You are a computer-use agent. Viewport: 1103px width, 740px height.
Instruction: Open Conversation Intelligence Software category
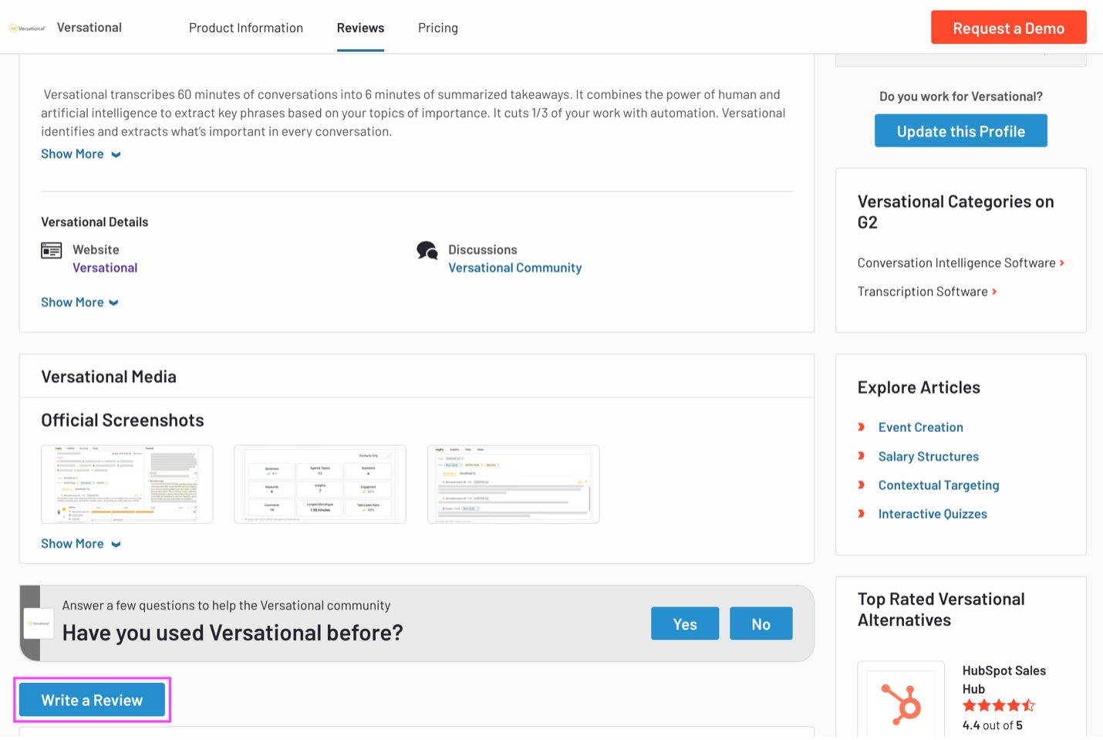pyautogui.click(x=961, y=263)
